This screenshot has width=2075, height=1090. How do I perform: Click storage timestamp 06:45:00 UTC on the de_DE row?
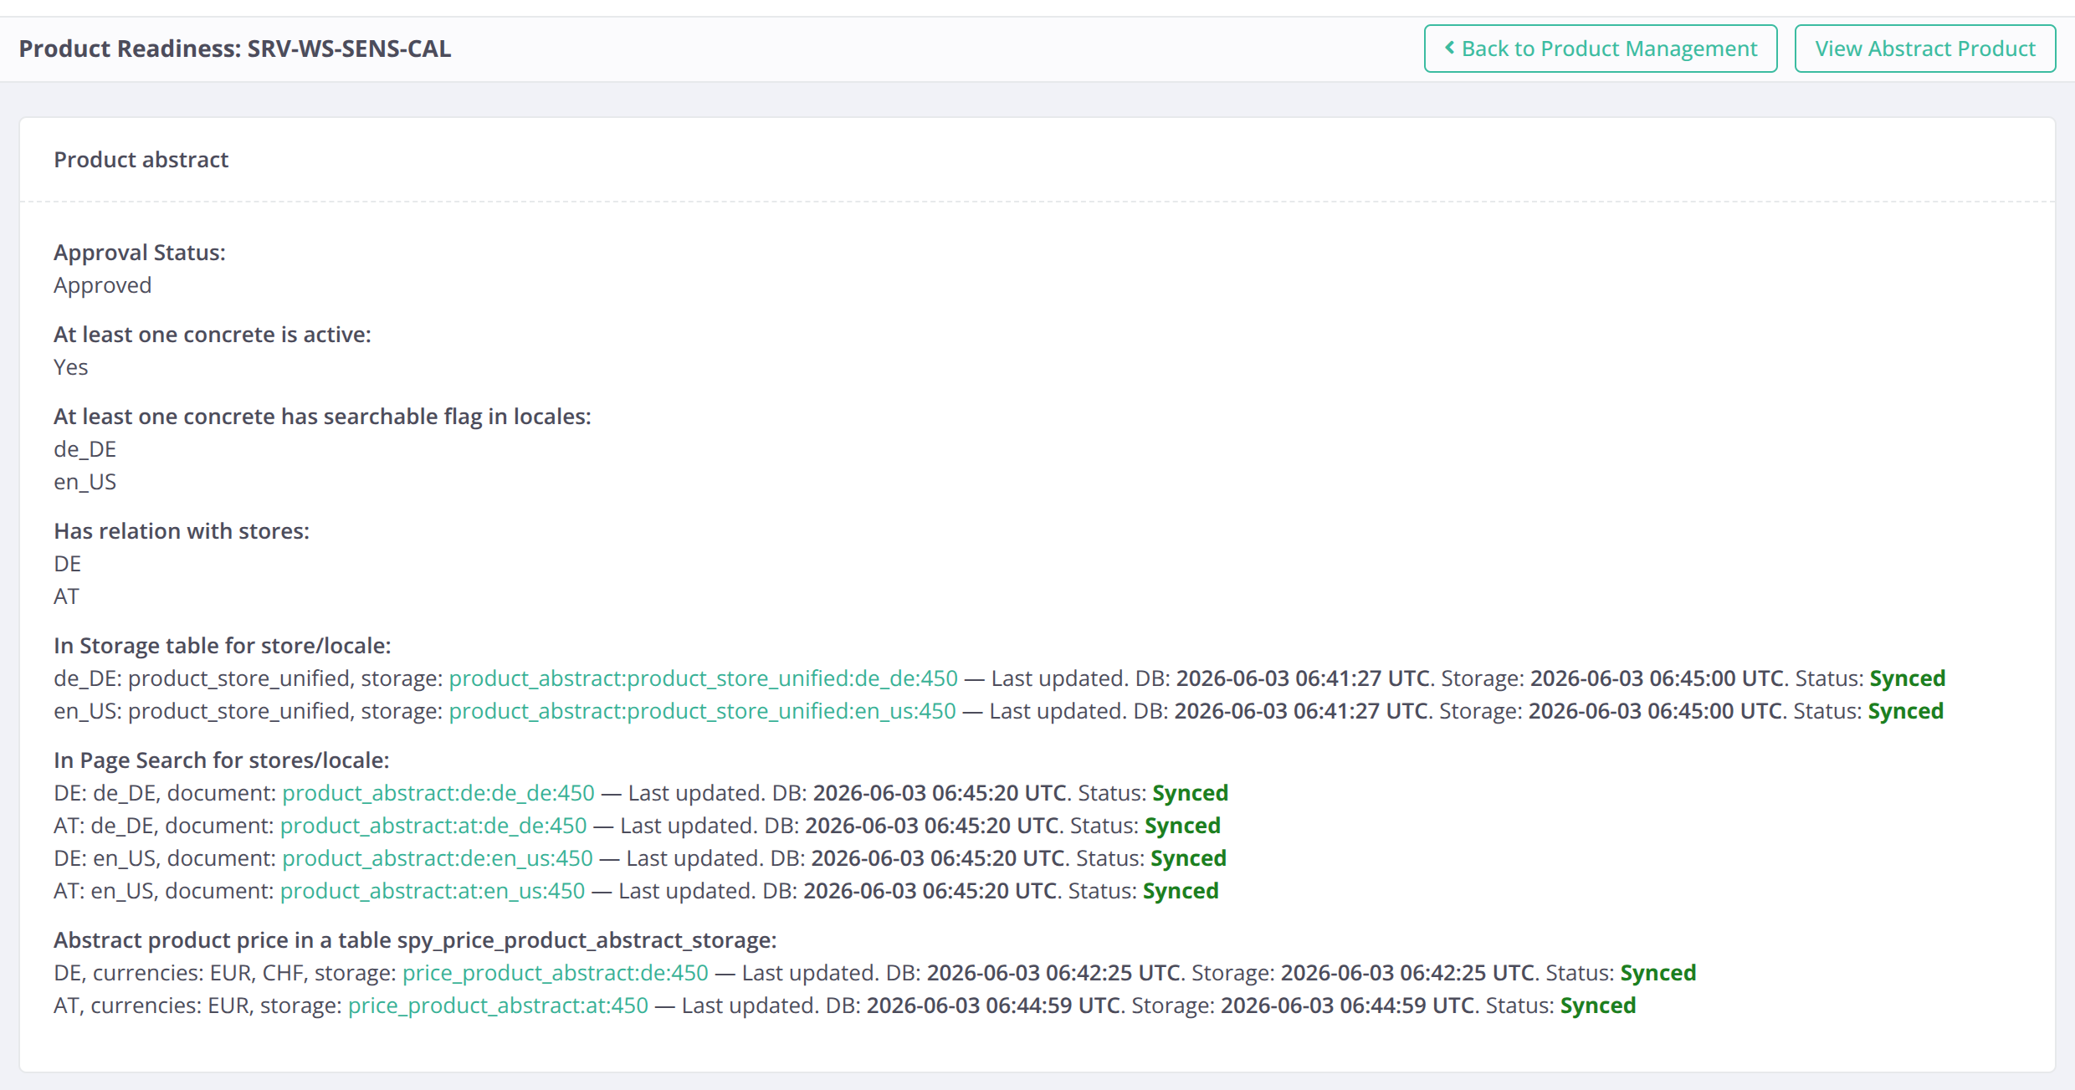pos(1657,678)
